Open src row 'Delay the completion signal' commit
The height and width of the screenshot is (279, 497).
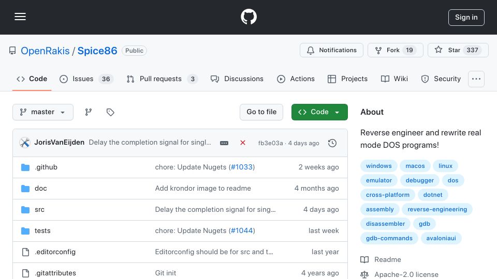pyautogui.click(x=215, y=209)
